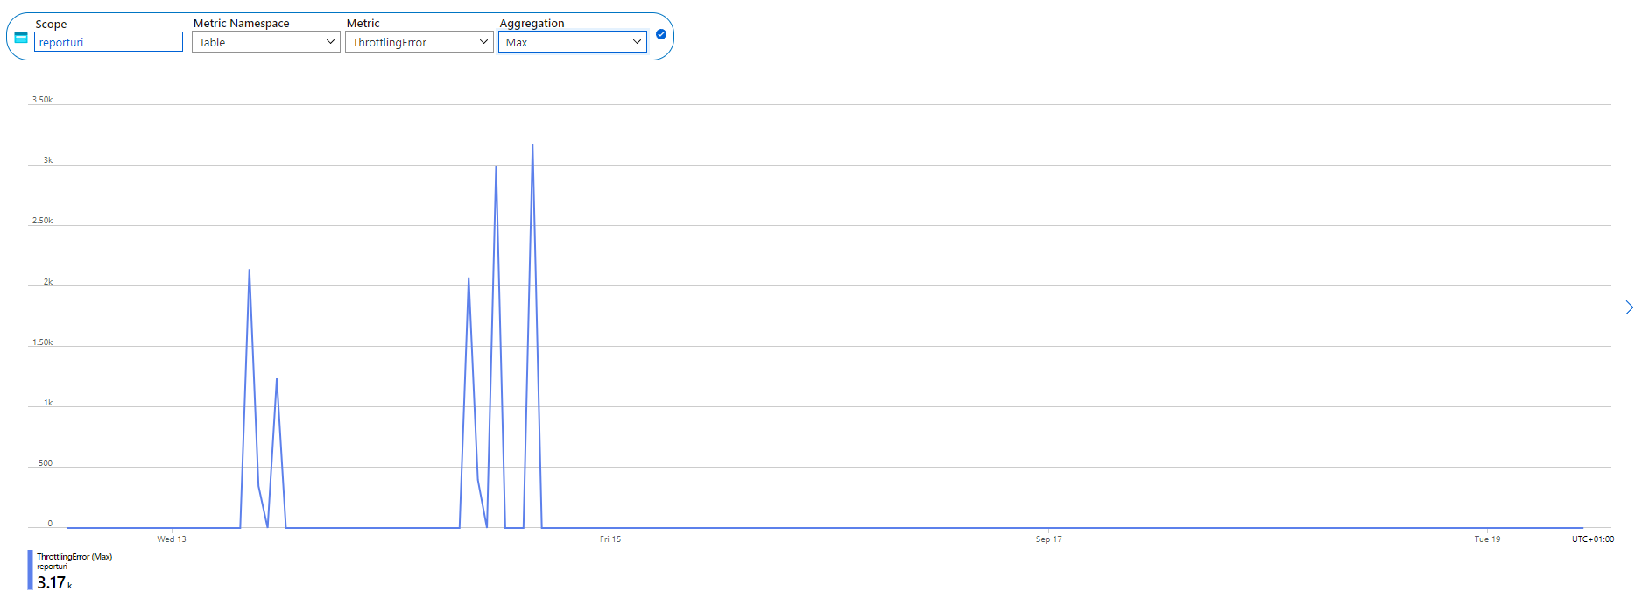Click the 3.50k y-axis label

[x=42, y=100]
